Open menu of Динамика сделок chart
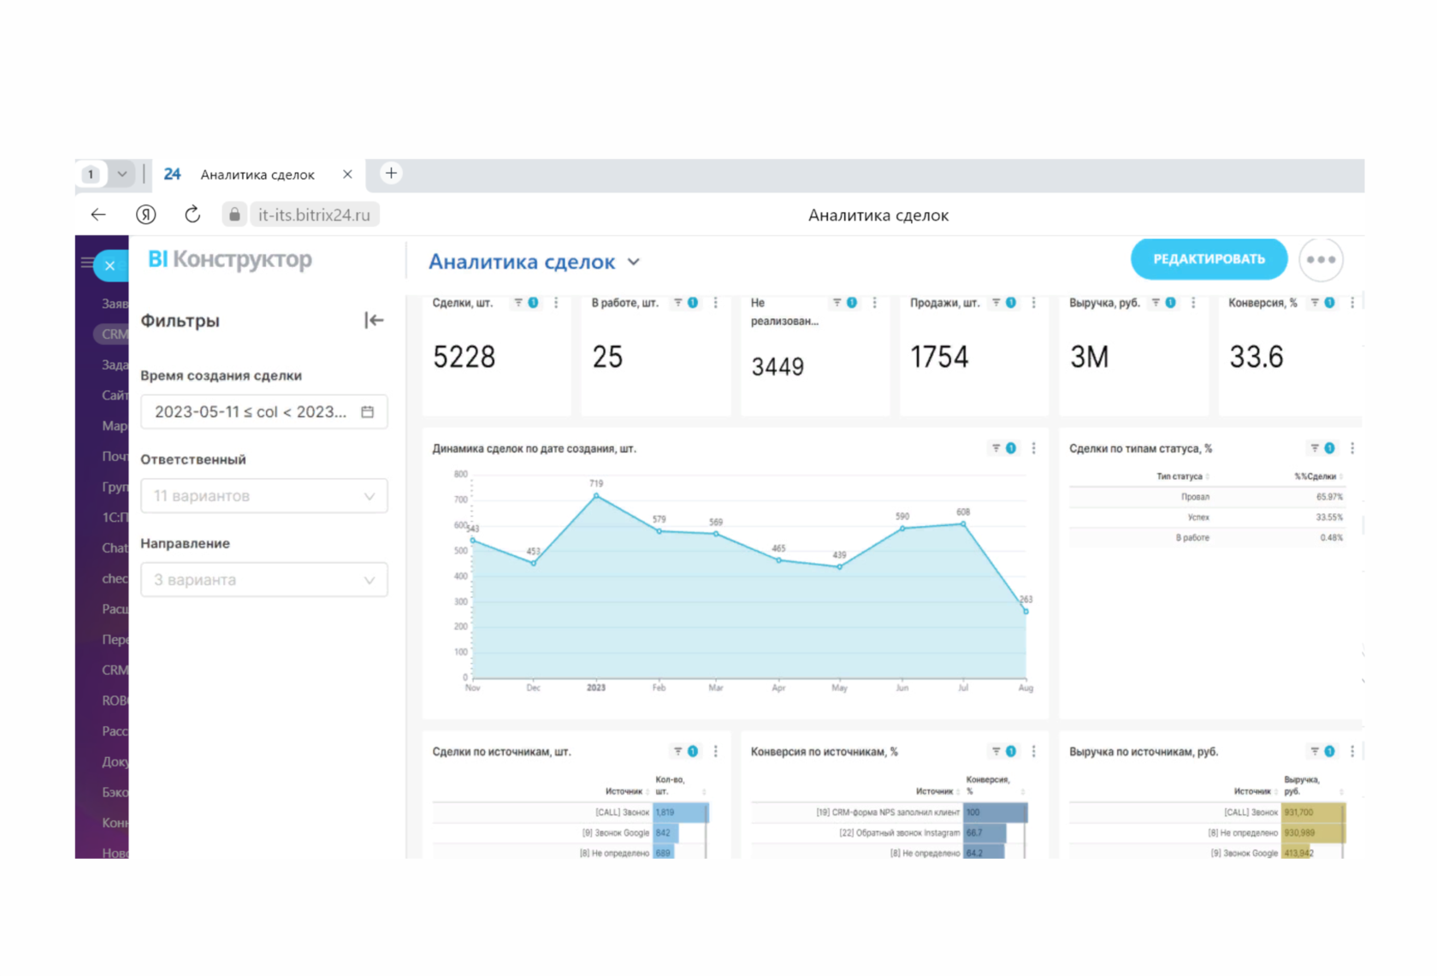This screenshot has width=1437, height=976. (1033, 448)
